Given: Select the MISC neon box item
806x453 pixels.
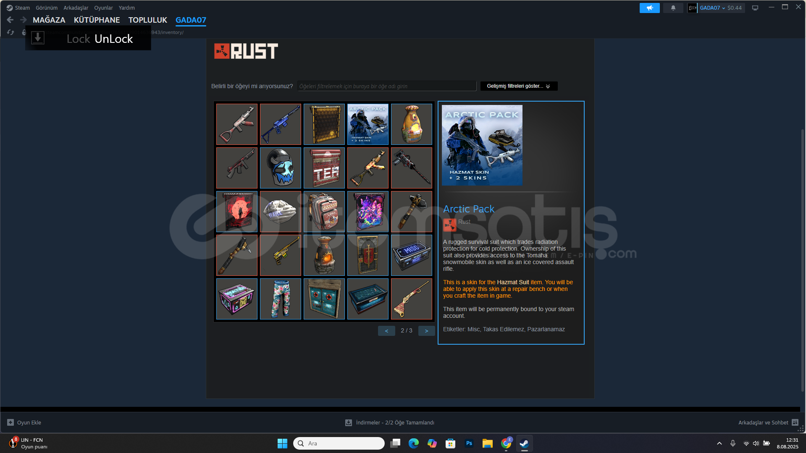Looking at the screenshot, I should coord(412,255).
